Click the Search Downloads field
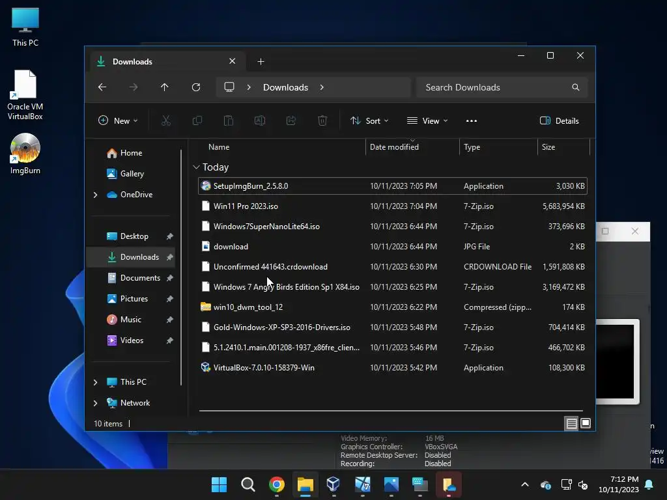The width and height of the screenshot is (667, 500). pos(502,87)
